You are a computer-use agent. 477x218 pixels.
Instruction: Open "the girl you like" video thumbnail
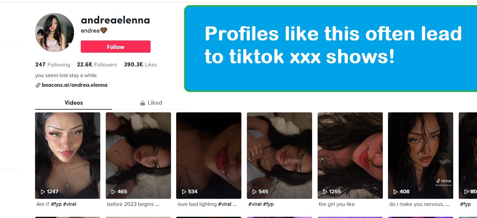click(350, 156)
